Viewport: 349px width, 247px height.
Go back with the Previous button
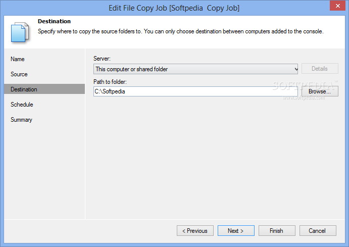click(x=195, y=230)
